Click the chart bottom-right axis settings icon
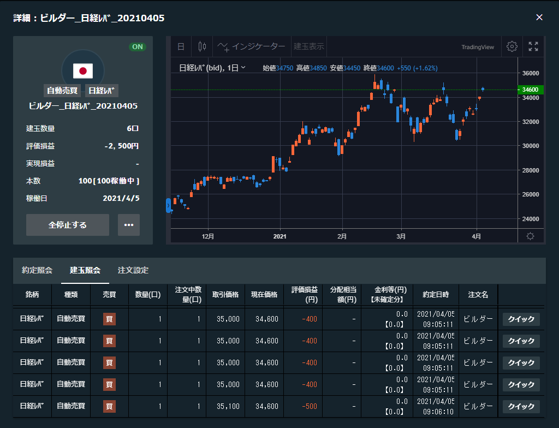This screenshot has width=559, height=428. [x=530, y=236]
